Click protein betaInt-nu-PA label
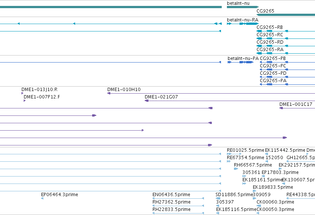 (243, 58)
